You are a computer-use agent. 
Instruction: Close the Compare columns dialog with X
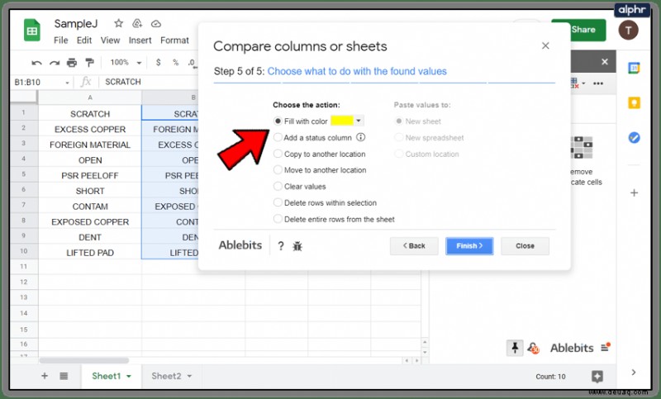pos(545,45)
